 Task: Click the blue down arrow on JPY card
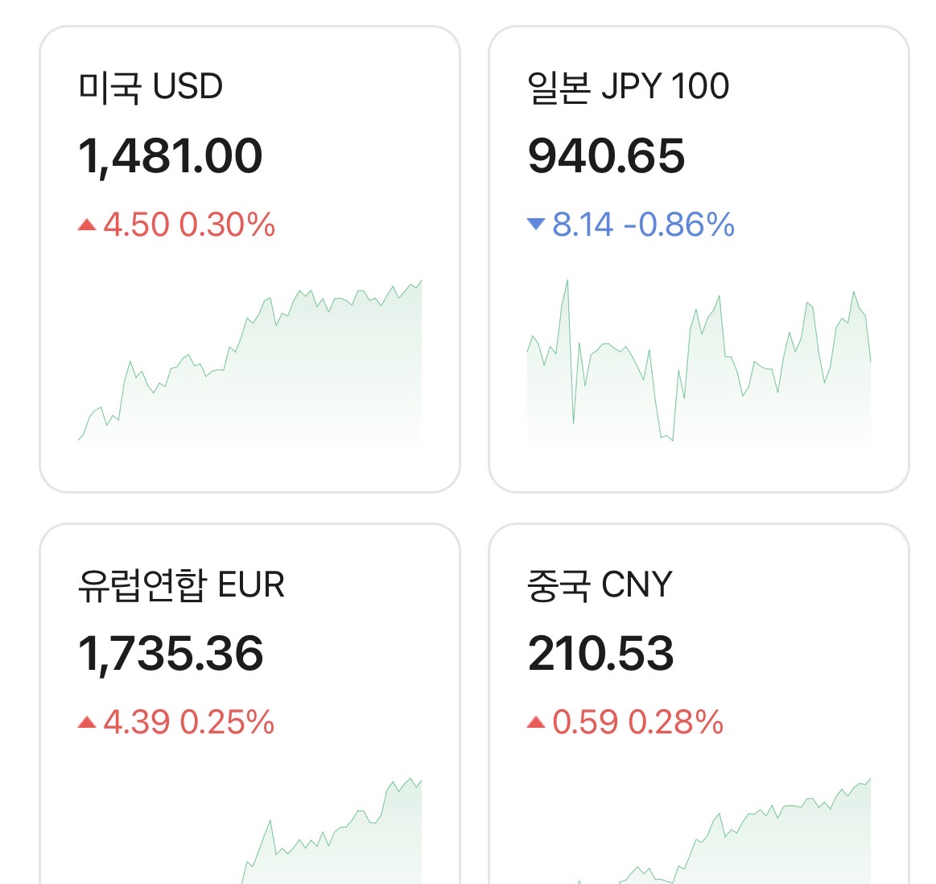coord(536,224)
